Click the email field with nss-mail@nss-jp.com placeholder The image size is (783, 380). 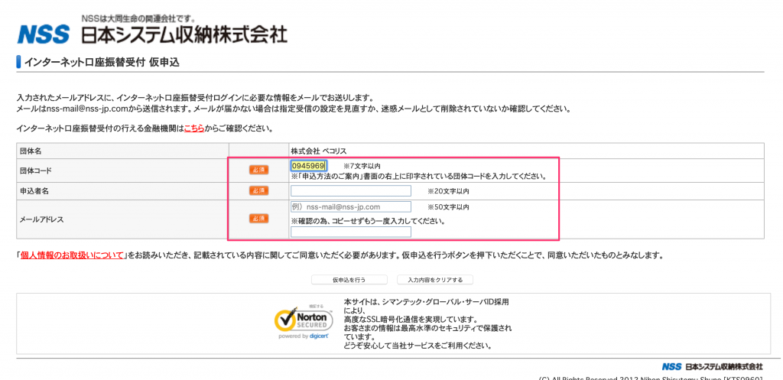[x=350, y=206]
